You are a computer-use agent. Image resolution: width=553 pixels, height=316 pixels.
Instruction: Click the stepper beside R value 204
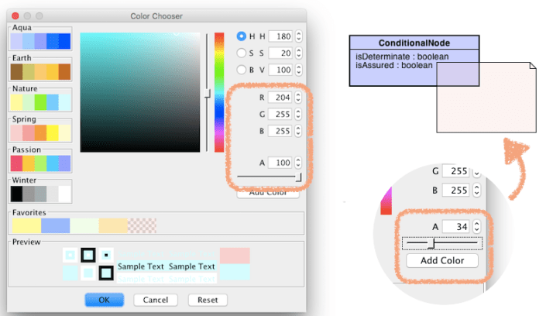(299, 98)
